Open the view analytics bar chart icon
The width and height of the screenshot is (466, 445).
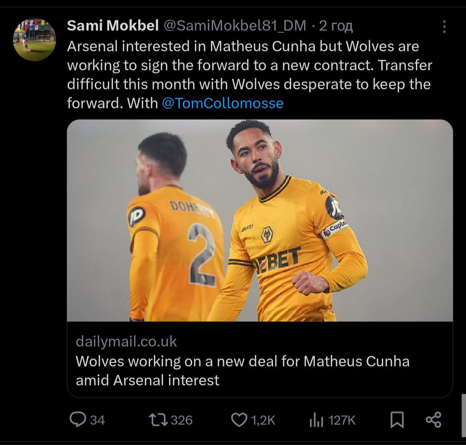click(316, 420)
